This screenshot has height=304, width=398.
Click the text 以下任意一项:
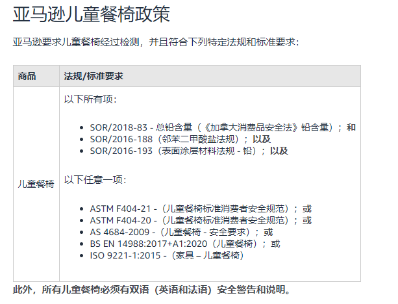tap(95, 180)
